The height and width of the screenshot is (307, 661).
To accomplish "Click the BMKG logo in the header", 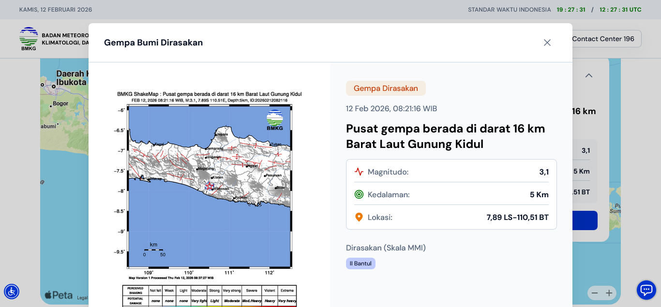I will point(29,39).
